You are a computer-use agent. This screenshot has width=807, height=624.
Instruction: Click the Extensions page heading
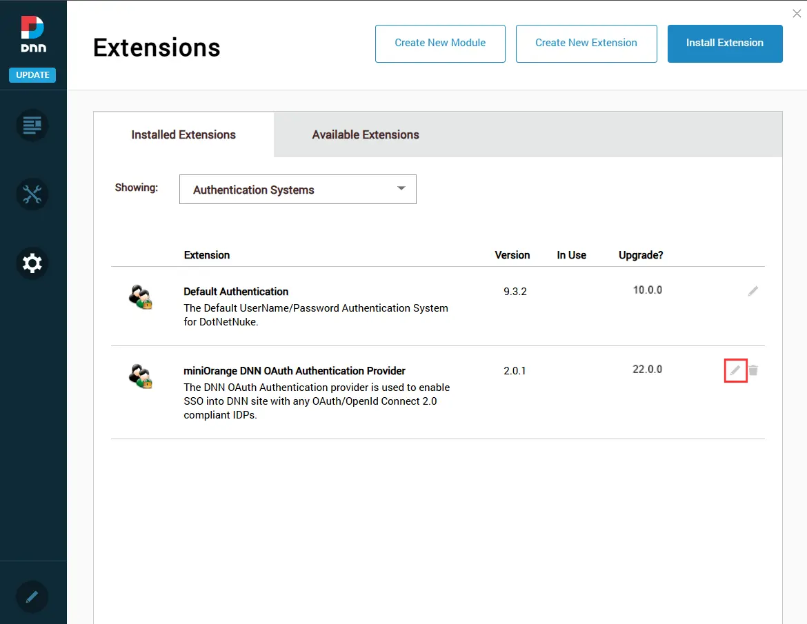coord(157,48)
